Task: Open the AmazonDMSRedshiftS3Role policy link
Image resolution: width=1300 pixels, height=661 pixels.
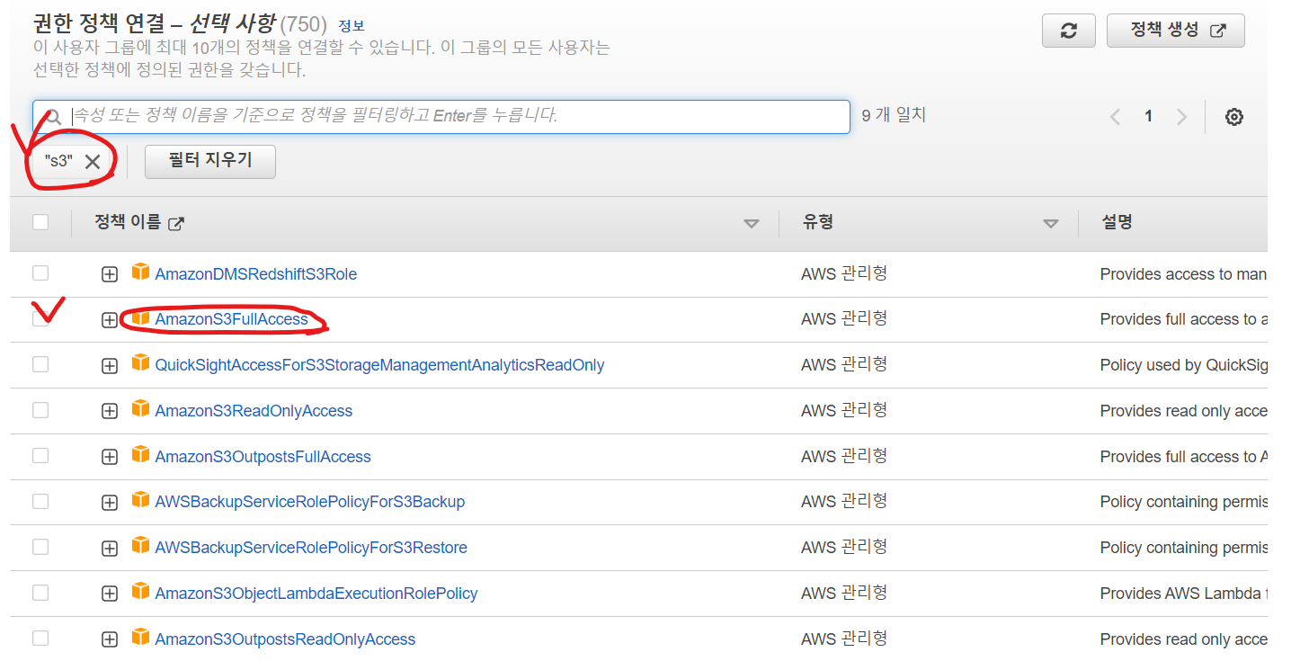Action: click(256, 274)
